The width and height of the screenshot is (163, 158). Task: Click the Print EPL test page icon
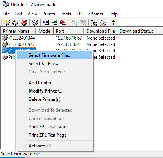pyautogui.click(x=94, y=23)
